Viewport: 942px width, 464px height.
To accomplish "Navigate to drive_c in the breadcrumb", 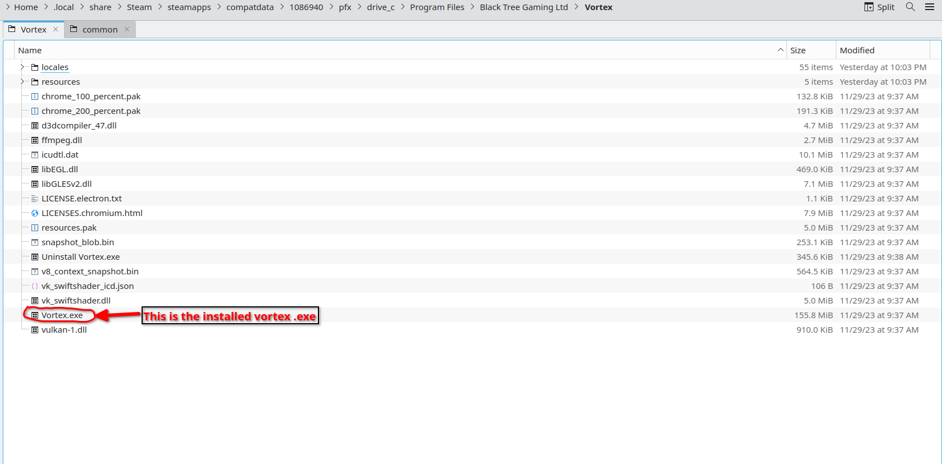I will pyautogui.click(x=381, y=7).
